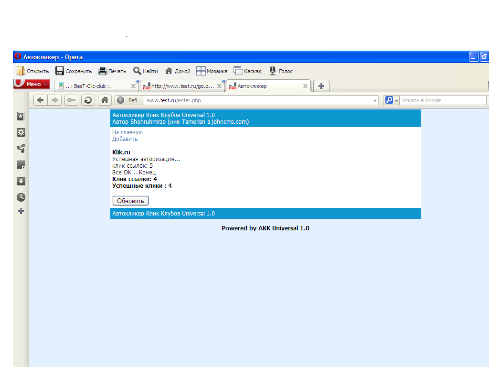Close the http://www.test.ru/go.p... tab
The width and height of the screenshot is (489, 367).
[x=220, y=86]
